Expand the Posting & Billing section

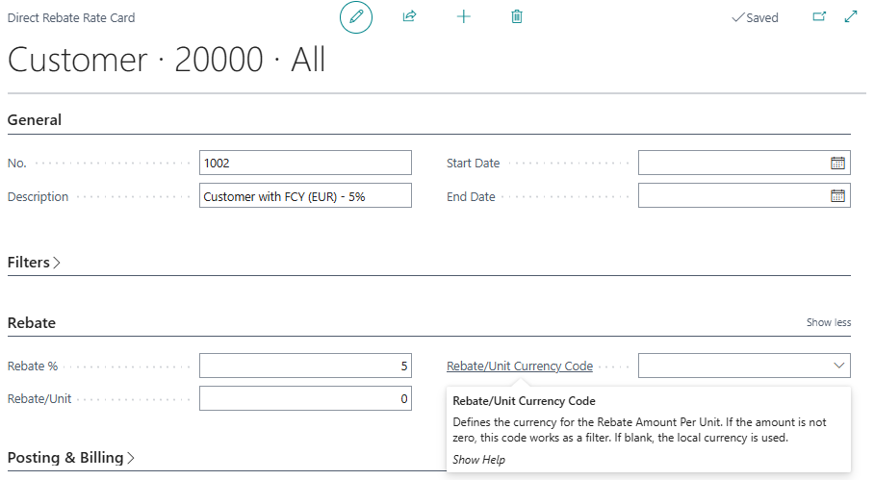(x=71, y=458)
